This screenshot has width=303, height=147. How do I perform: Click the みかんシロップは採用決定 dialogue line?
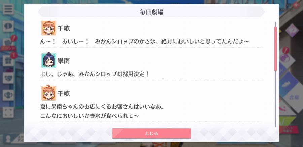click(95, 74)
